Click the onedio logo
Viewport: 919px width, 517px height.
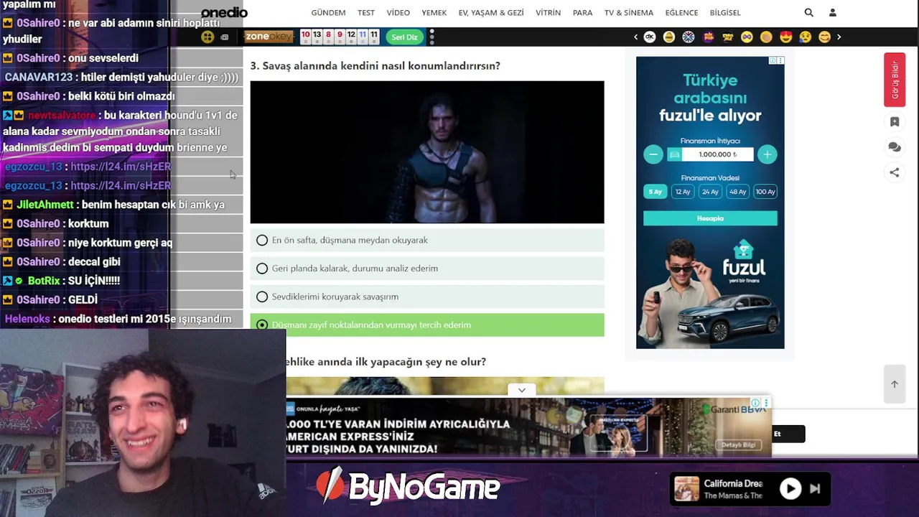point(224,12)
